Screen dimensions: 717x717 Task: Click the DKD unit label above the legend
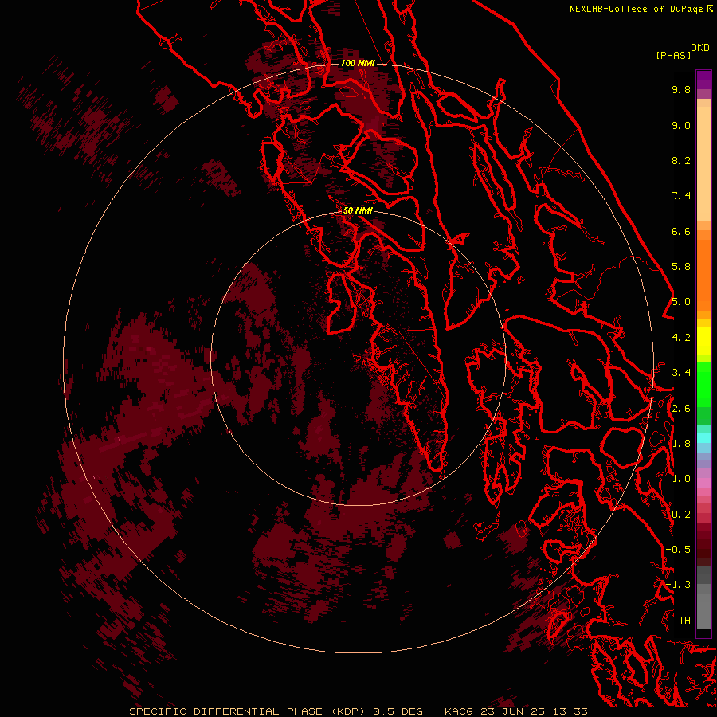(700, 48)
